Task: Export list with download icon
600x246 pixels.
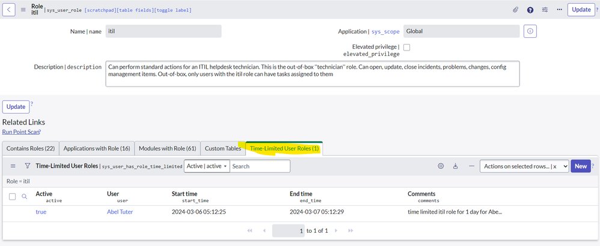Action: pos(455,166)
